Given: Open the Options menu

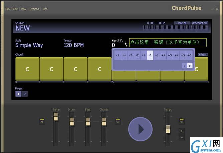Looking at the screenshot, I should tap(34, 9).
